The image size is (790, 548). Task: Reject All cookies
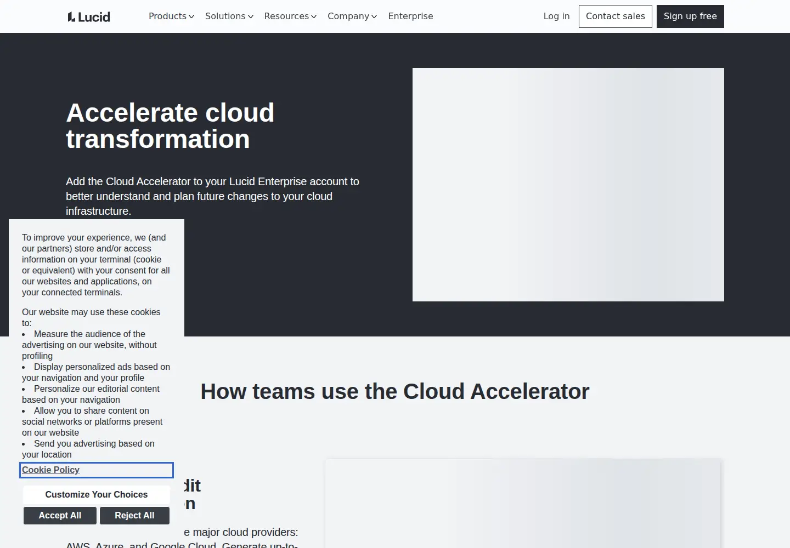(x=134, y=516)
